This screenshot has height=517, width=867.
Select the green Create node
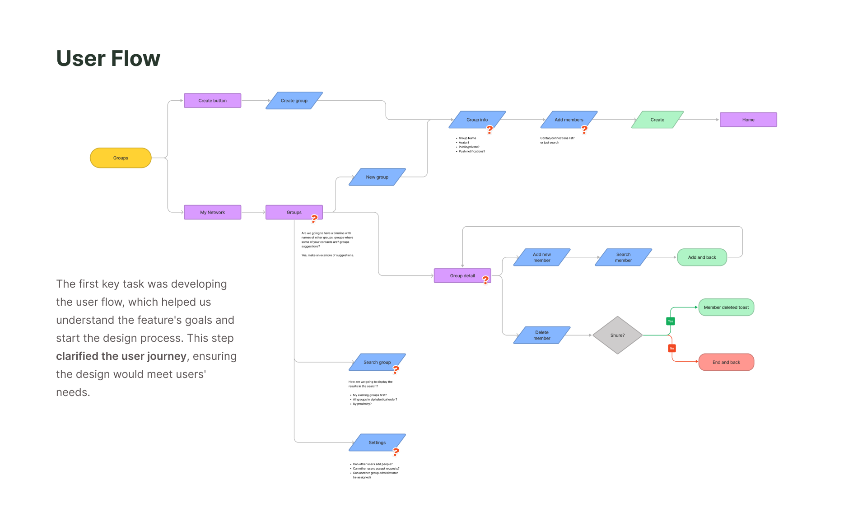(657, 120)
